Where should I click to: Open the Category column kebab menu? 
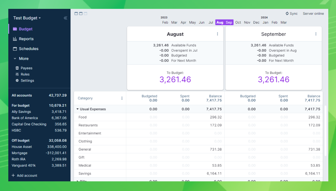(122, 98)
